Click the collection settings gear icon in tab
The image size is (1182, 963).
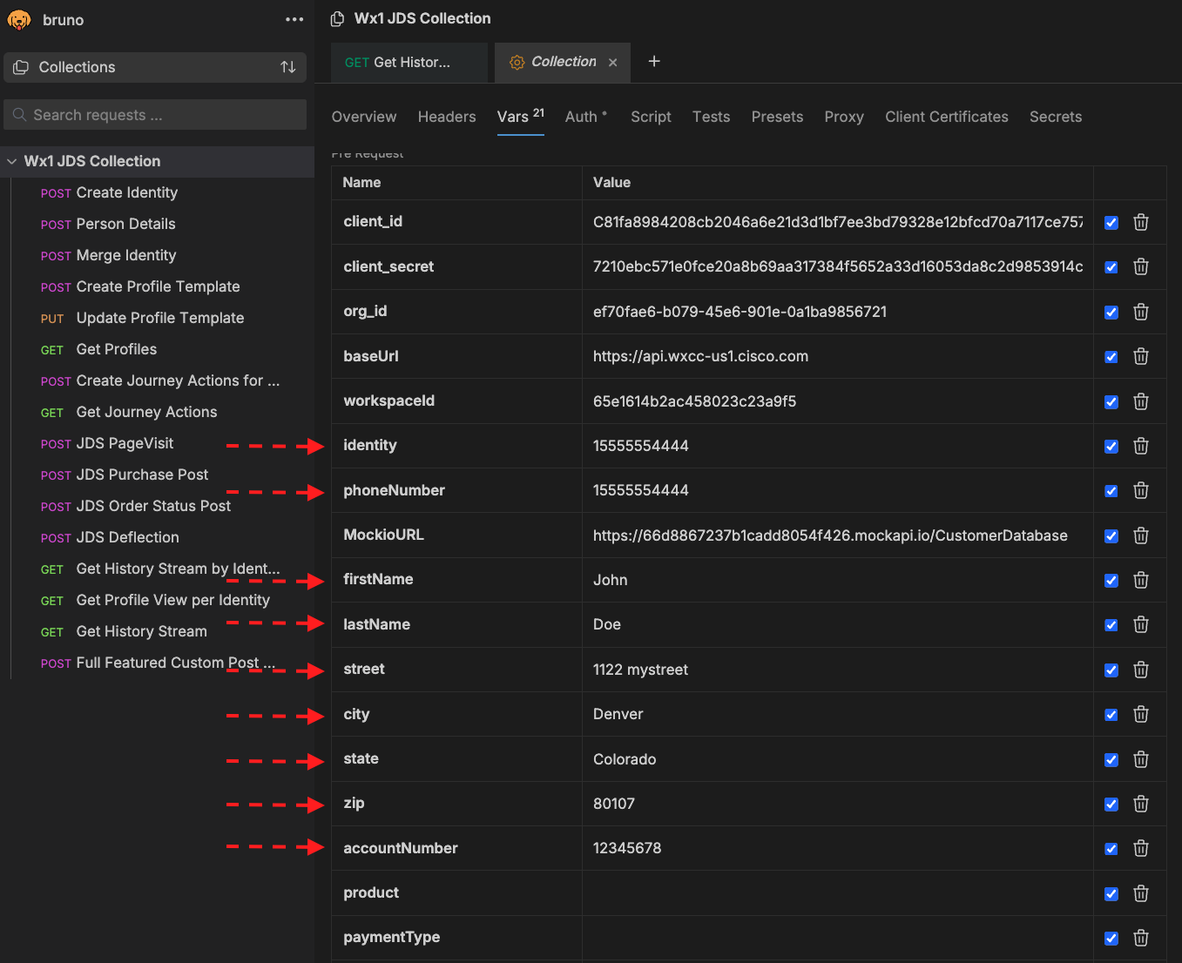(x=517, y=62)
